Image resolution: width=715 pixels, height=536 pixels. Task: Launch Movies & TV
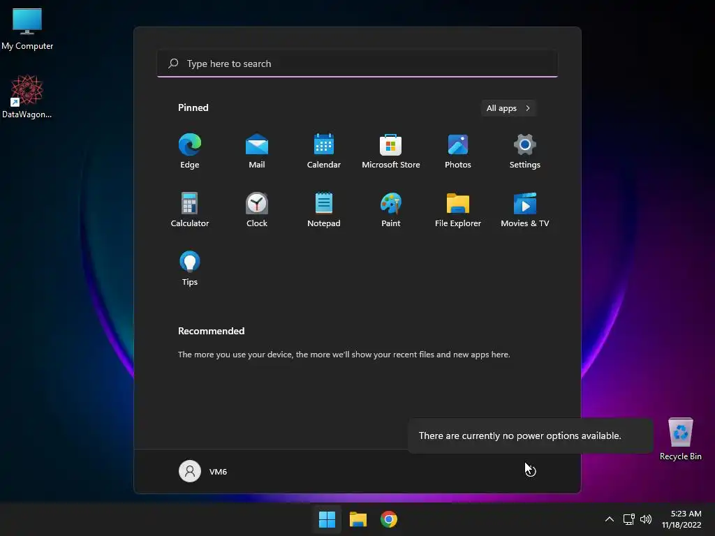[x=525, y=209]
